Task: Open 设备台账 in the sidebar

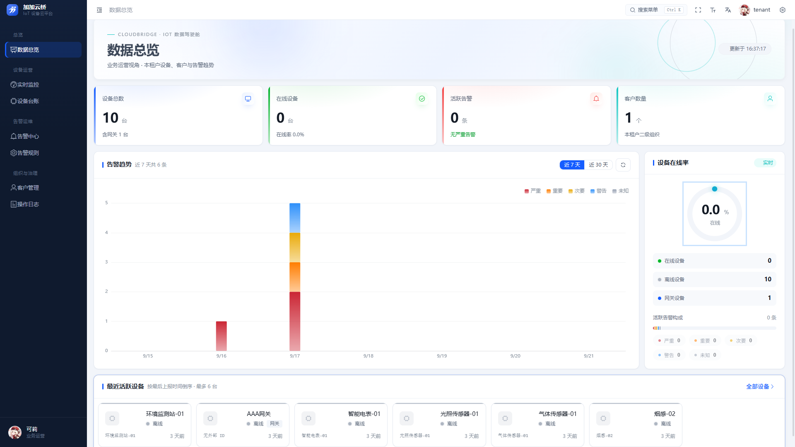Action: pyautogui.click(x=43, y=101)
